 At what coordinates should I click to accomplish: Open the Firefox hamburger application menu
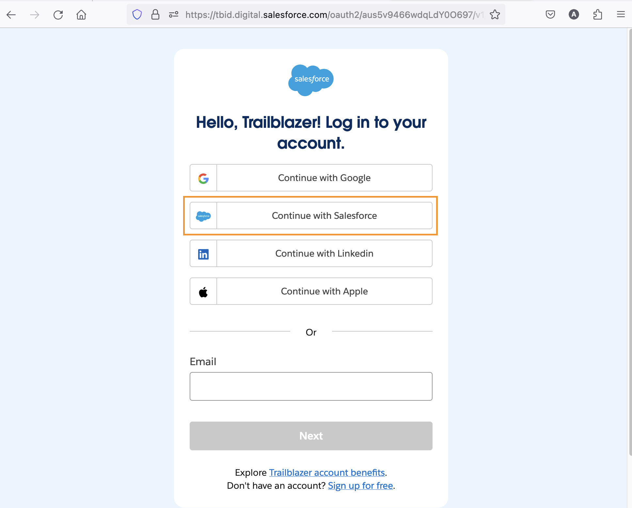pyautogui.click(x=621, y=14)
